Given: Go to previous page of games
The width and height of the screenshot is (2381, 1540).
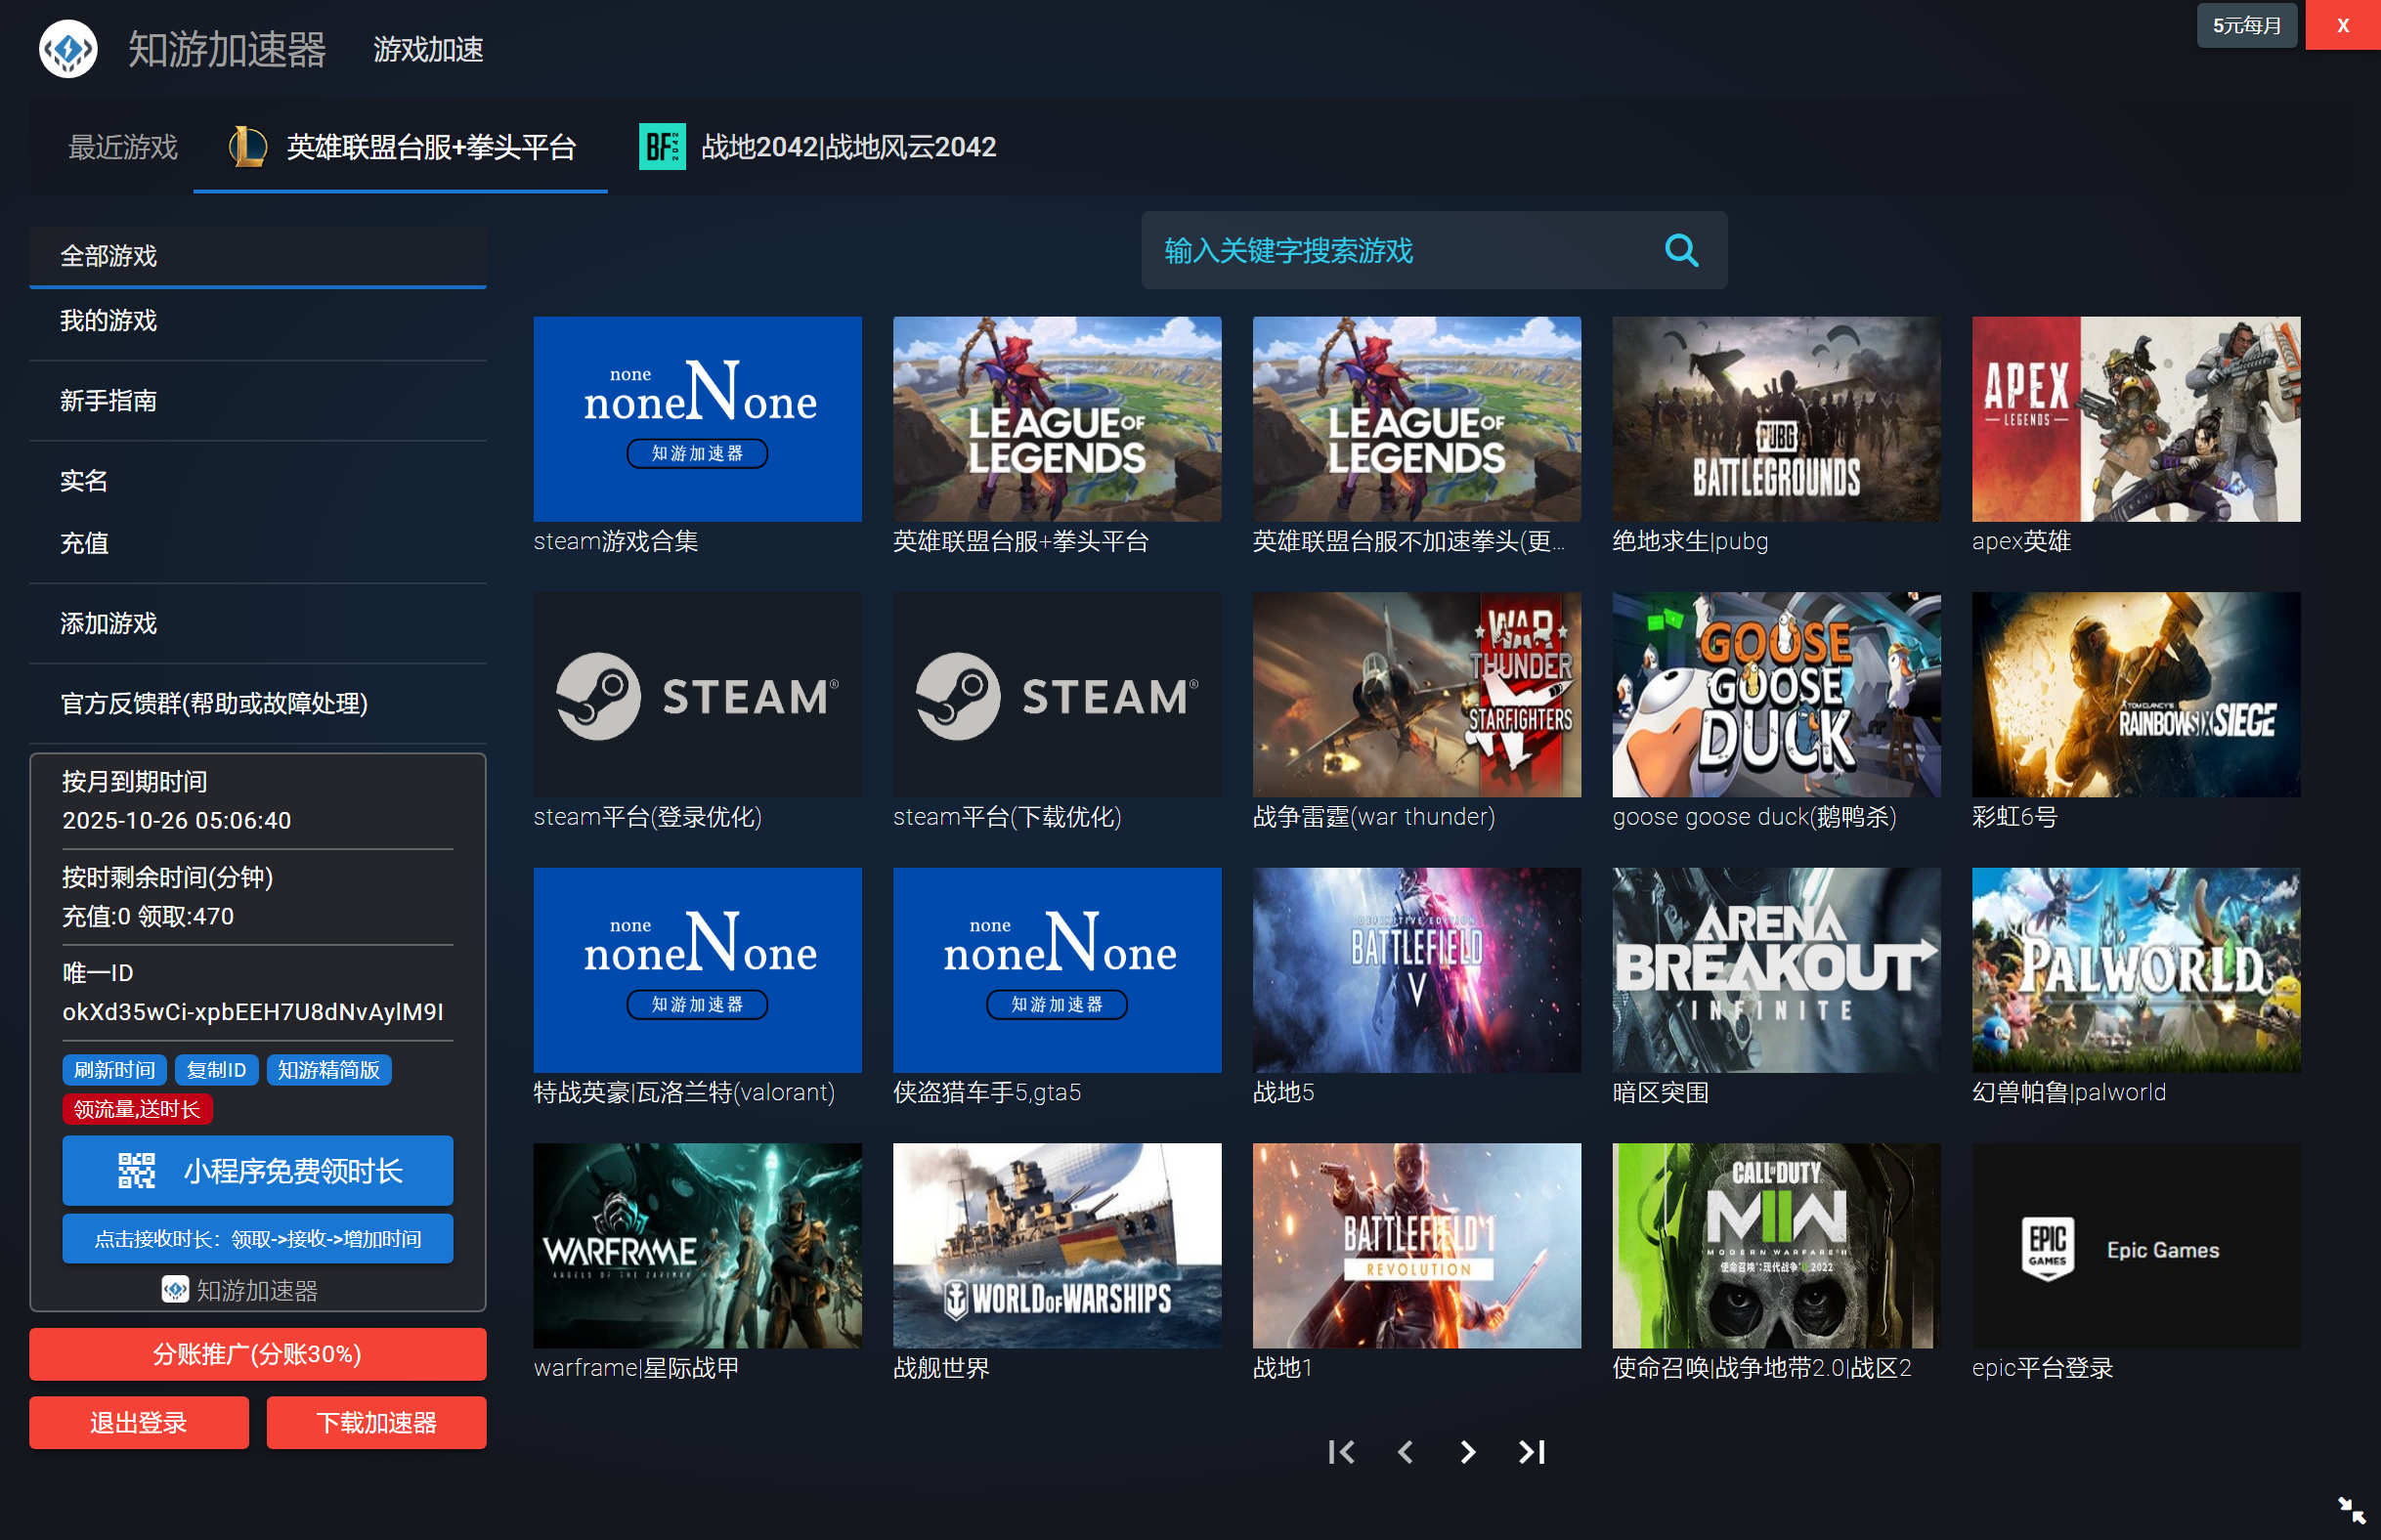Looking at the screenshot, I should point(1404,1451).
